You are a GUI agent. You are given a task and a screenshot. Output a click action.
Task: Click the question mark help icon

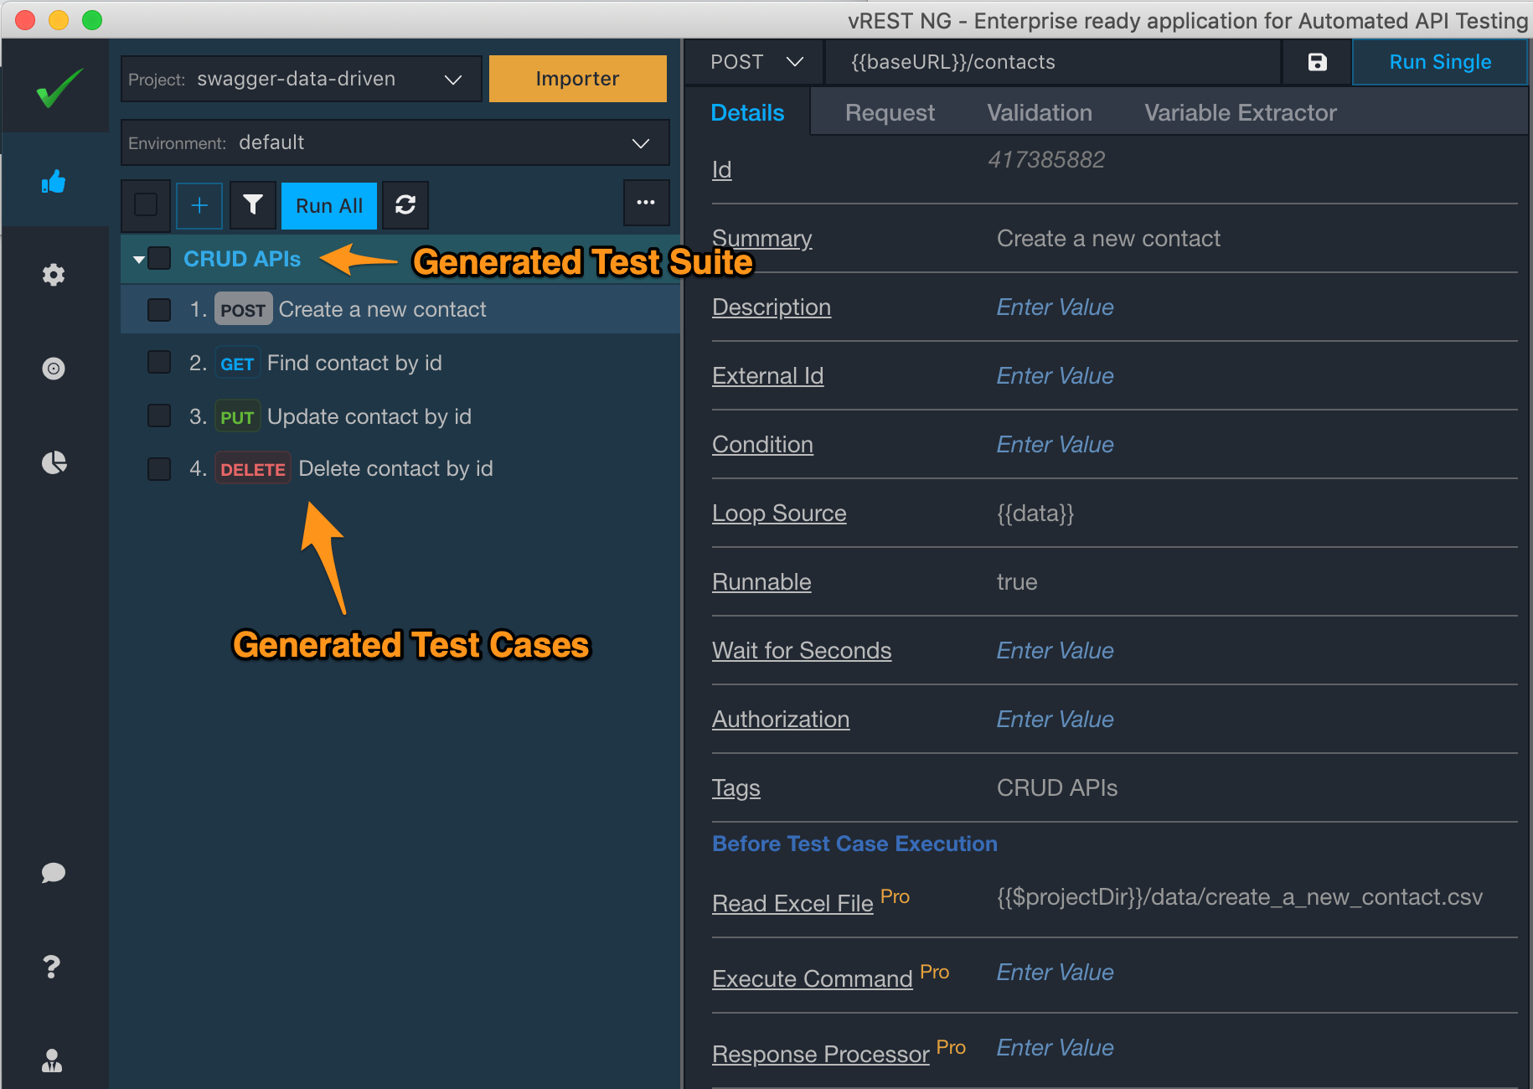tap(52, 968)
